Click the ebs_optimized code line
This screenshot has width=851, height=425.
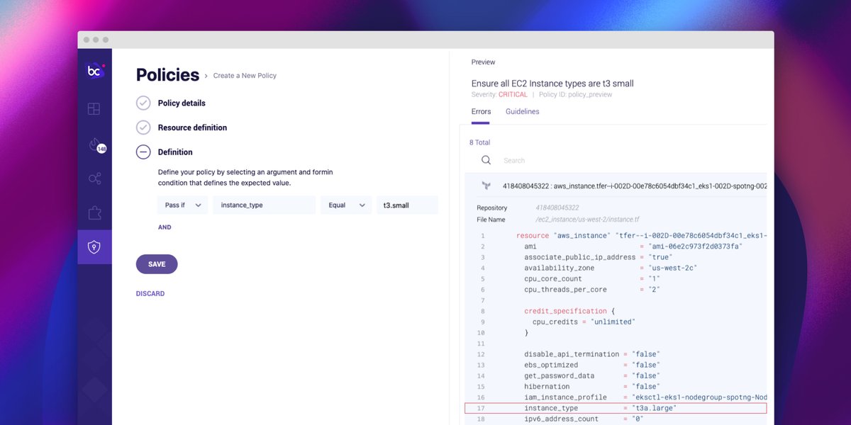(x=591, y=365)
